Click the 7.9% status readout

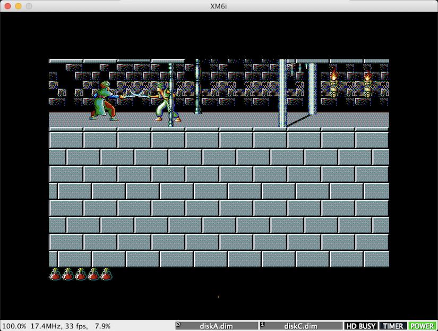(x=102, y=326)
